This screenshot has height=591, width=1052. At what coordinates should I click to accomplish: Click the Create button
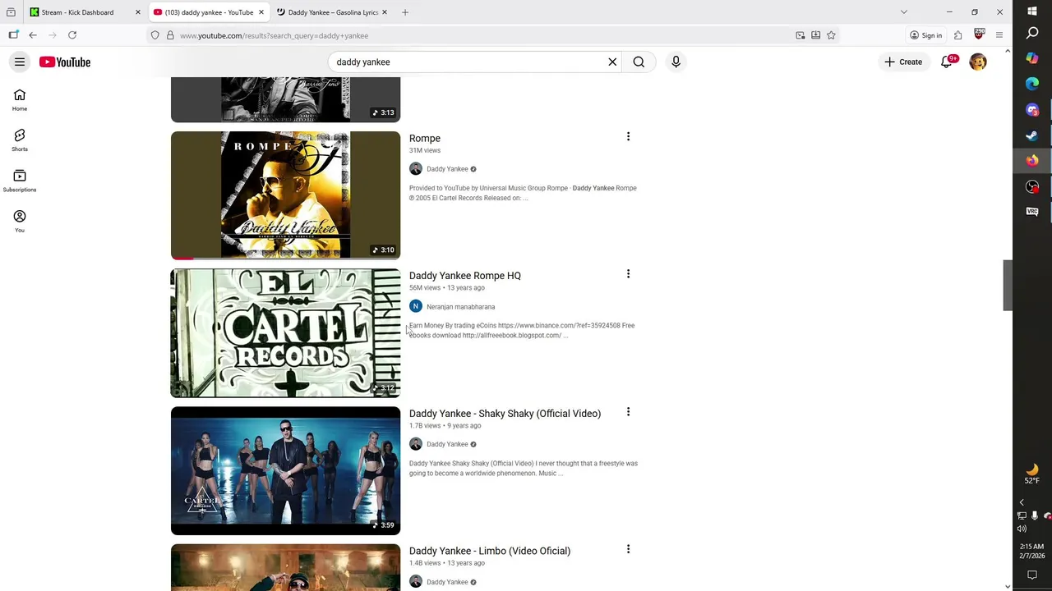(903, 62)
